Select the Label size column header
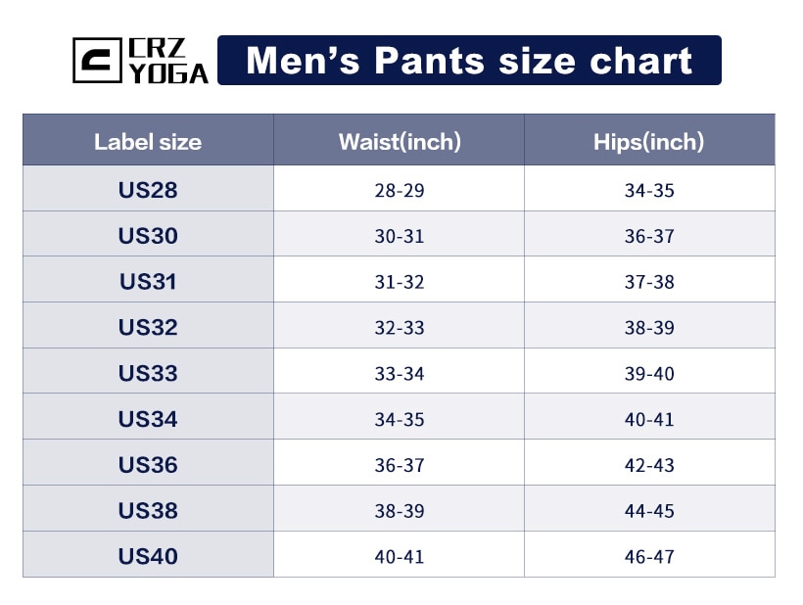 pos(148,140)
